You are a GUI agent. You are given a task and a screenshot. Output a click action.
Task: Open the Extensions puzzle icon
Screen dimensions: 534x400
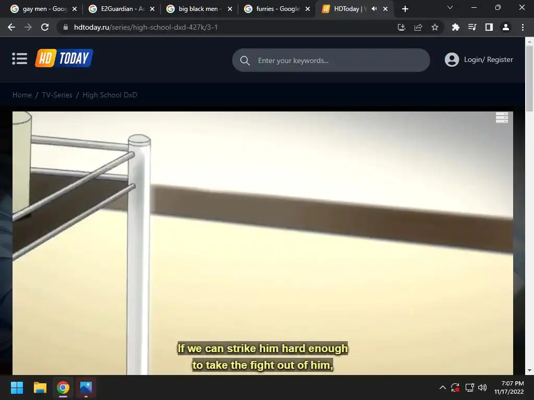click(455, 27)
